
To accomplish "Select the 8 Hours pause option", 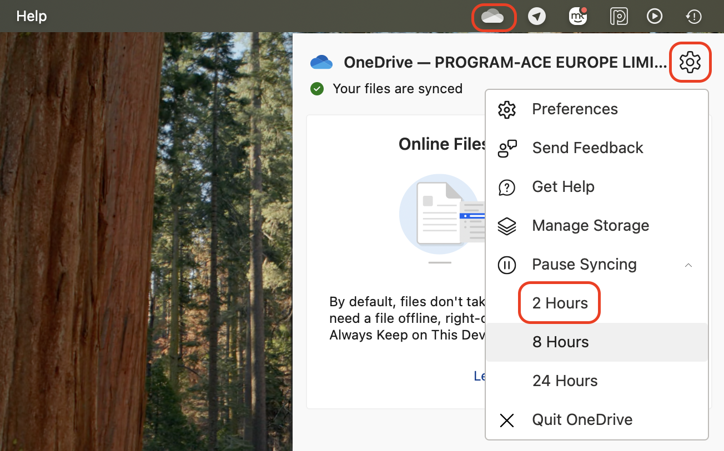I will (x=560, y=342).
